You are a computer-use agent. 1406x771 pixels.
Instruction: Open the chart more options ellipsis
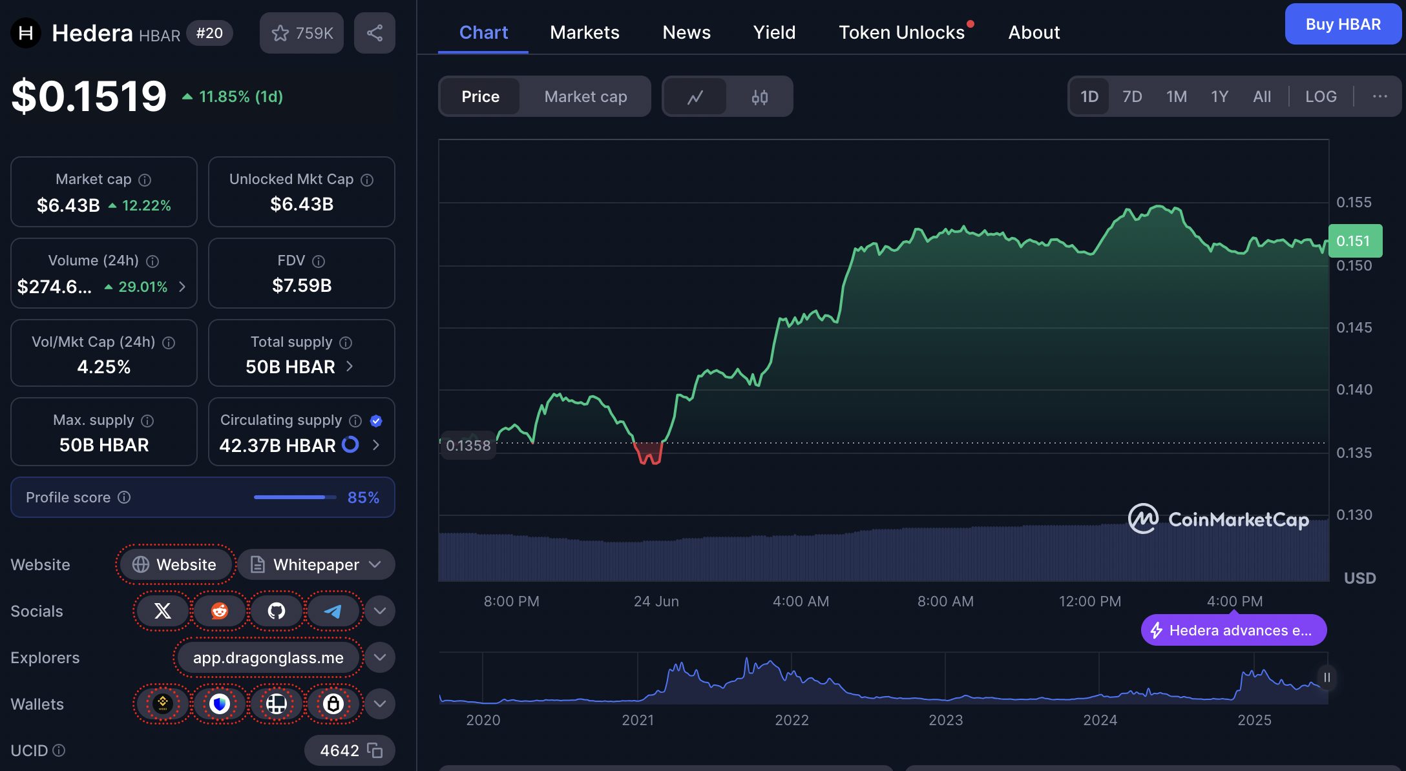pos(1380,96)
